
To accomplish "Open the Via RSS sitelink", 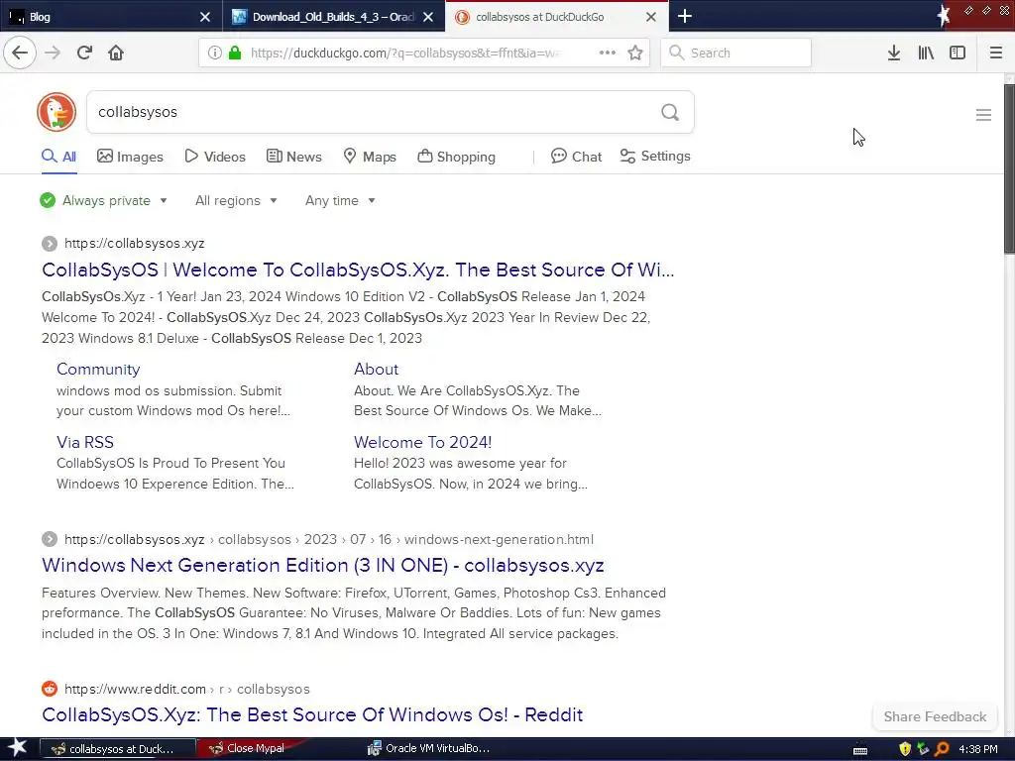I will 85,442.
